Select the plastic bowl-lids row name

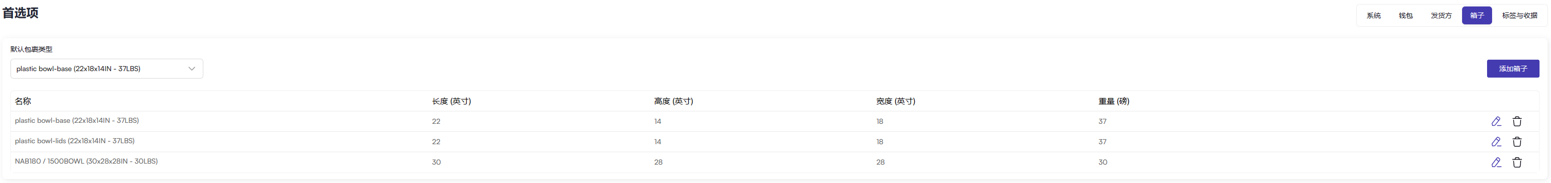[x=74, y=141]
